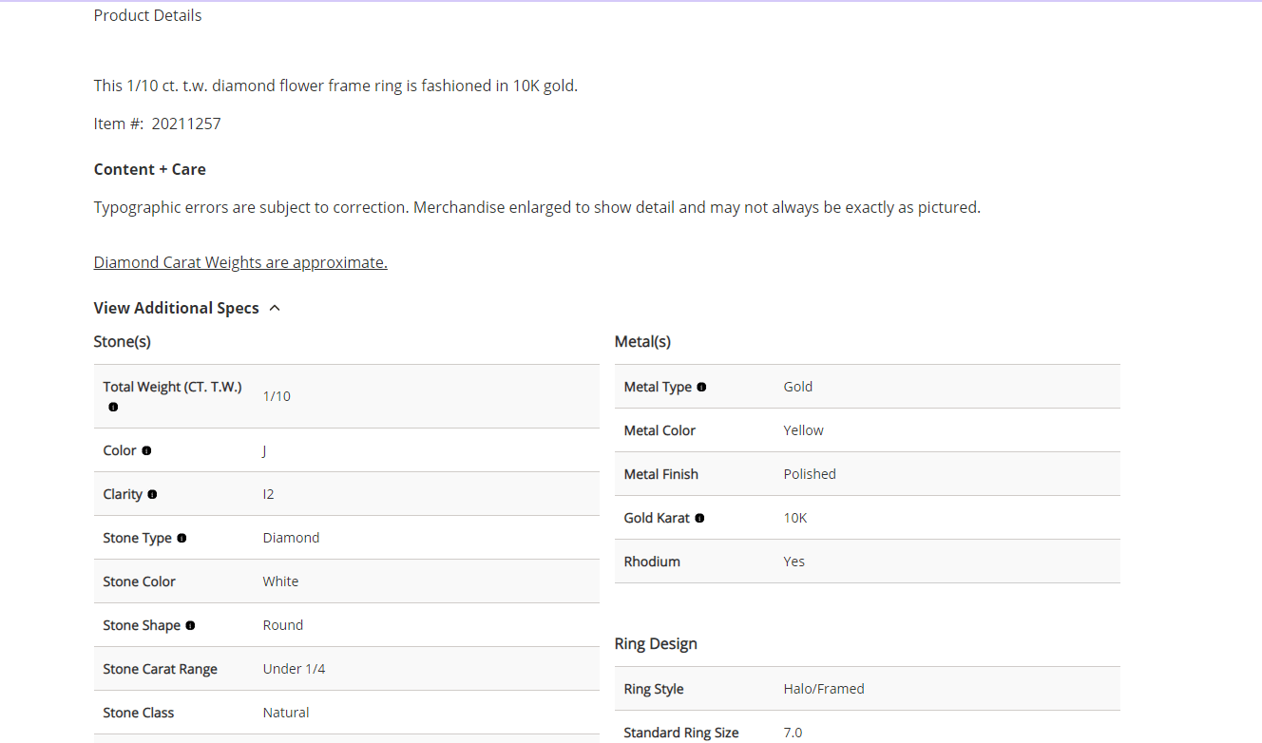Show info for Stone Type
1262x743 pixels.
click(182, 538)
